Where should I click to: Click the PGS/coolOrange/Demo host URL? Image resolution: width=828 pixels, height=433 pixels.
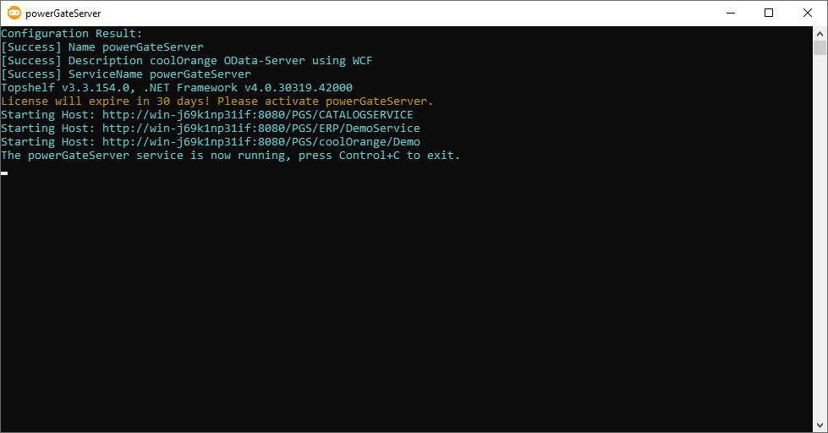click(x=260, y=142)
